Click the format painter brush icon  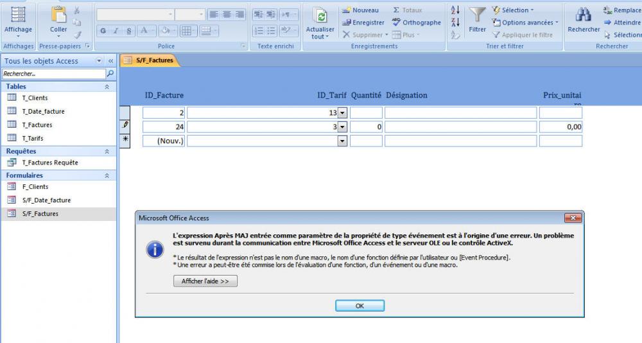click(77, 35)
